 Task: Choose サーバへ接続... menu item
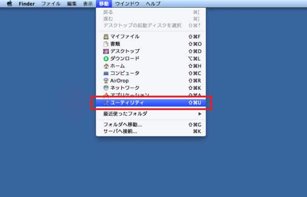(151, 131)
